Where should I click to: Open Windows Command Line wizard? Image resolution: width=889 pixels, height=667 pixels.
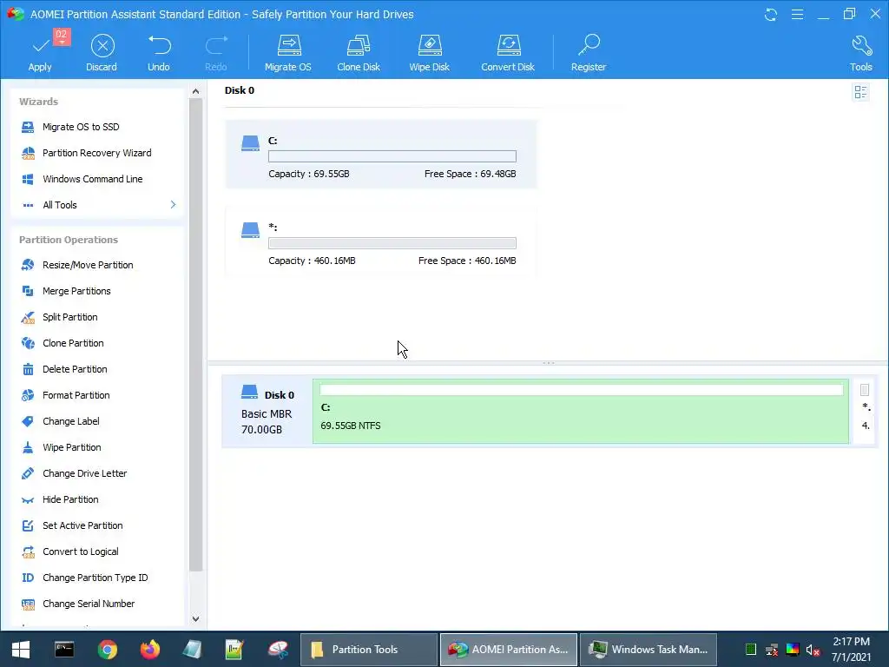(x=92, y=179)
